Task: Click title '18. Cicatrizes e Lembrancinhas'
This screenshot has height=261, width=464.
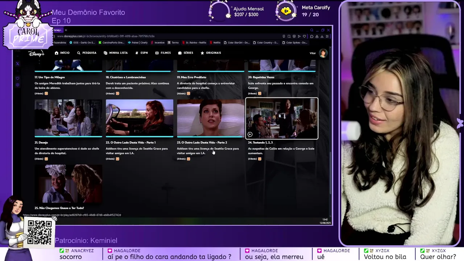Action: [126, 77]
